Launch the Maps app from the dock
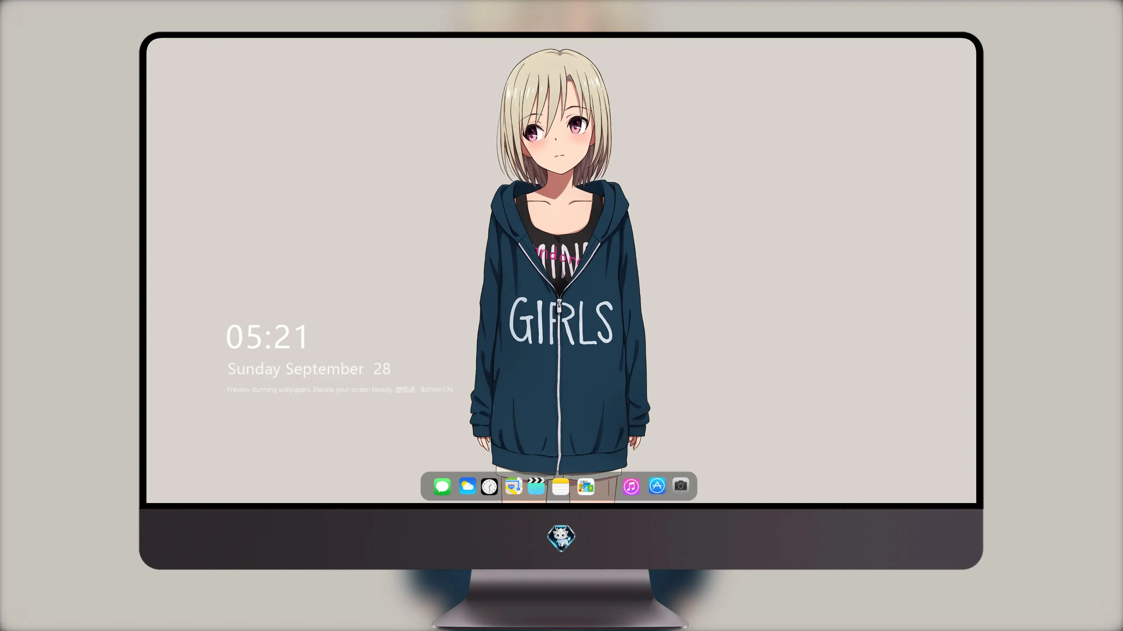Viewport: 1123px width, 631px height. (514, 486)
